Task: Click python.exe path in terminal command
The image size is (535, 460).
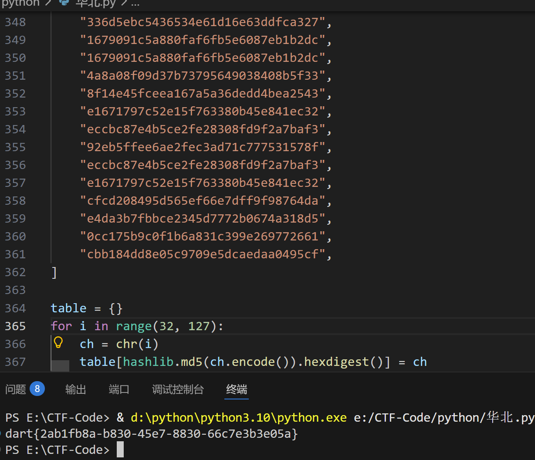Action: (239, 417)
